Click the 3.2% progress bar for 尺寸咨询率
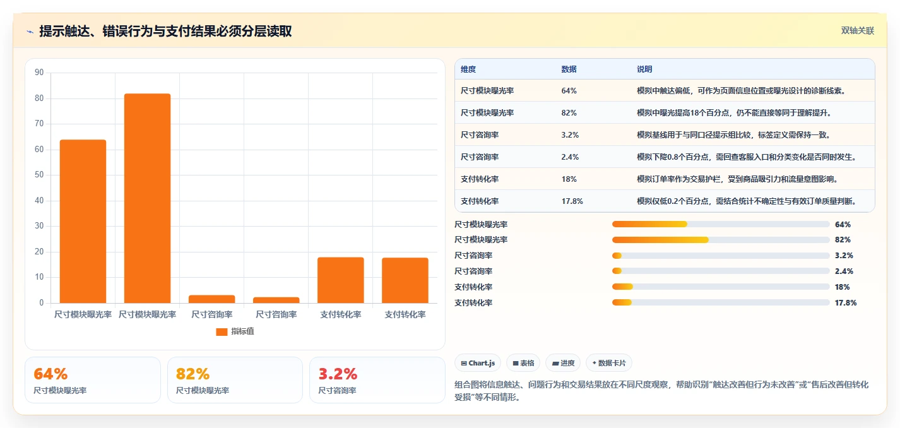The height and width of the screenshot is (428, 900). click(x=721, y=256)
